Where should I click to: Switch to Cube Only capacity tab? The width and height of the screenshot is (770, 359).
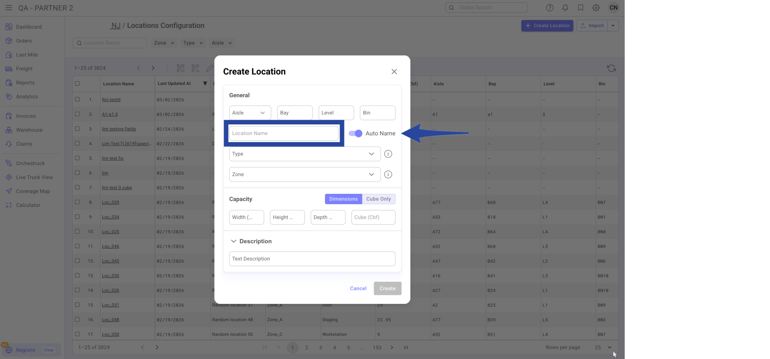[x=378, y=199]
